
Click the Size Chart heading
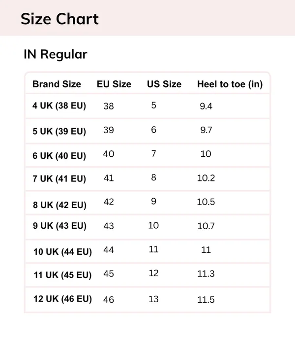[x=59, y=19]
